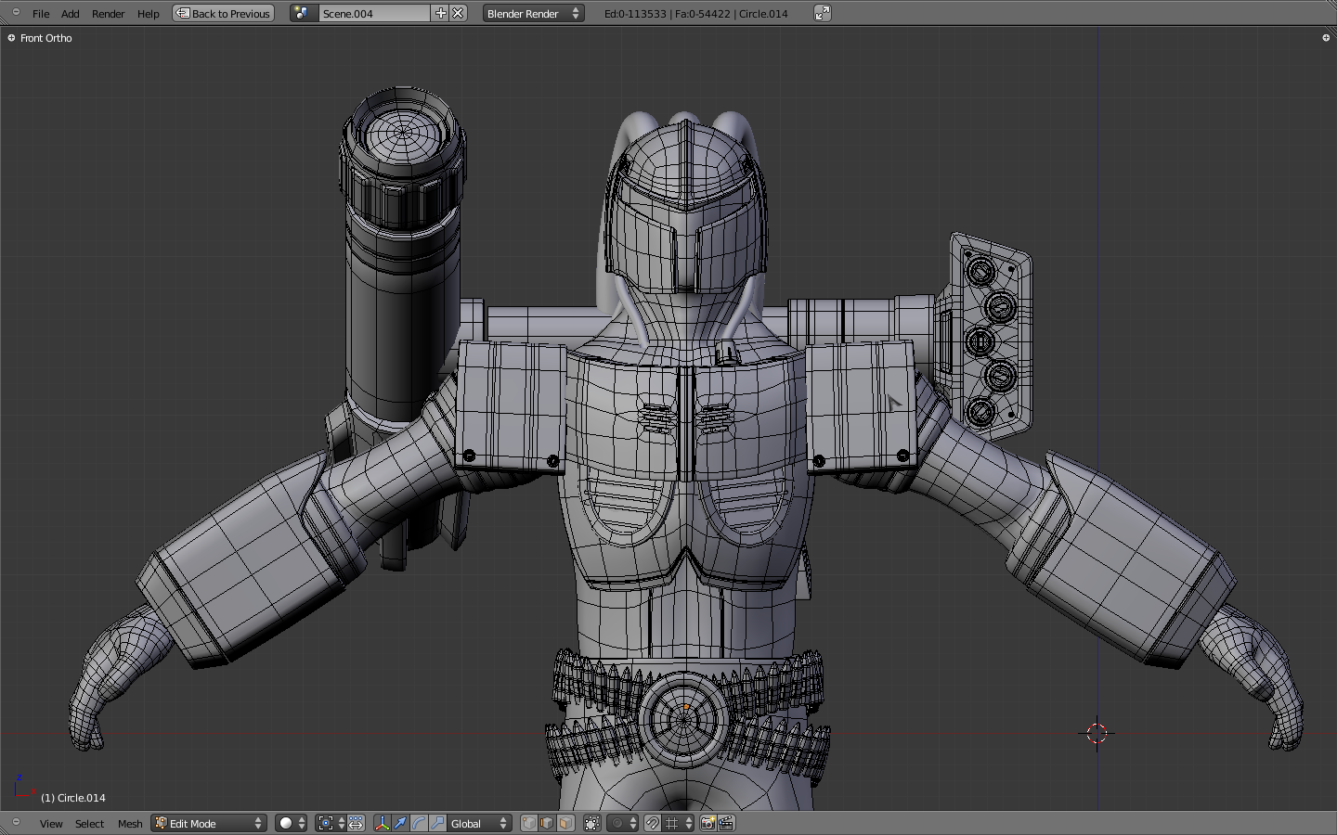Open the scene browse icon
The image size is (1337, 835).
pyautogui.click(x=303, y=14)
